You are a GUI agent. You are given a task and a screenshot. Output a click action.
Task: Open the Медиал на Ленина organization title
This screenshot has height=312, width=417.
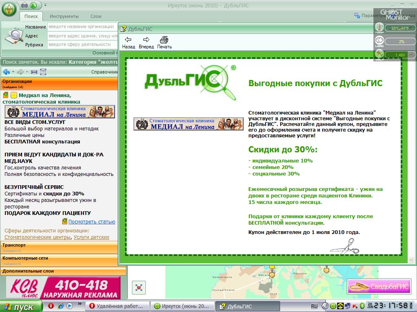[41, 98]
